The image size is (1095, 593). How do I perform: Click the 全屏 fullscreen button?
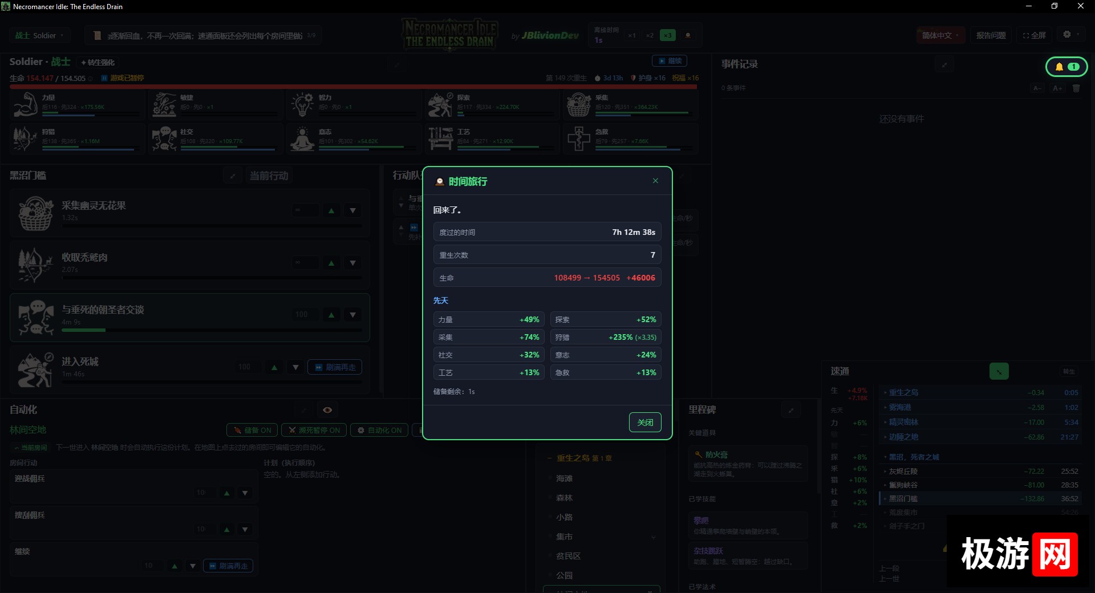pos(1034,35)
